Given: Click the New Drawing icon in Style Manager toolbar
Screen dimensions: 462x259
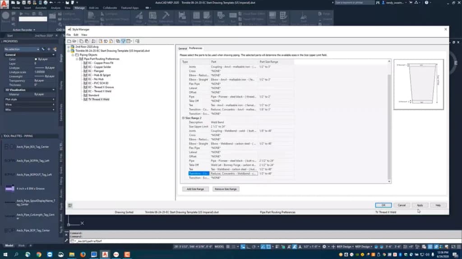Looking at the screenshot, I should coord(69,41).
